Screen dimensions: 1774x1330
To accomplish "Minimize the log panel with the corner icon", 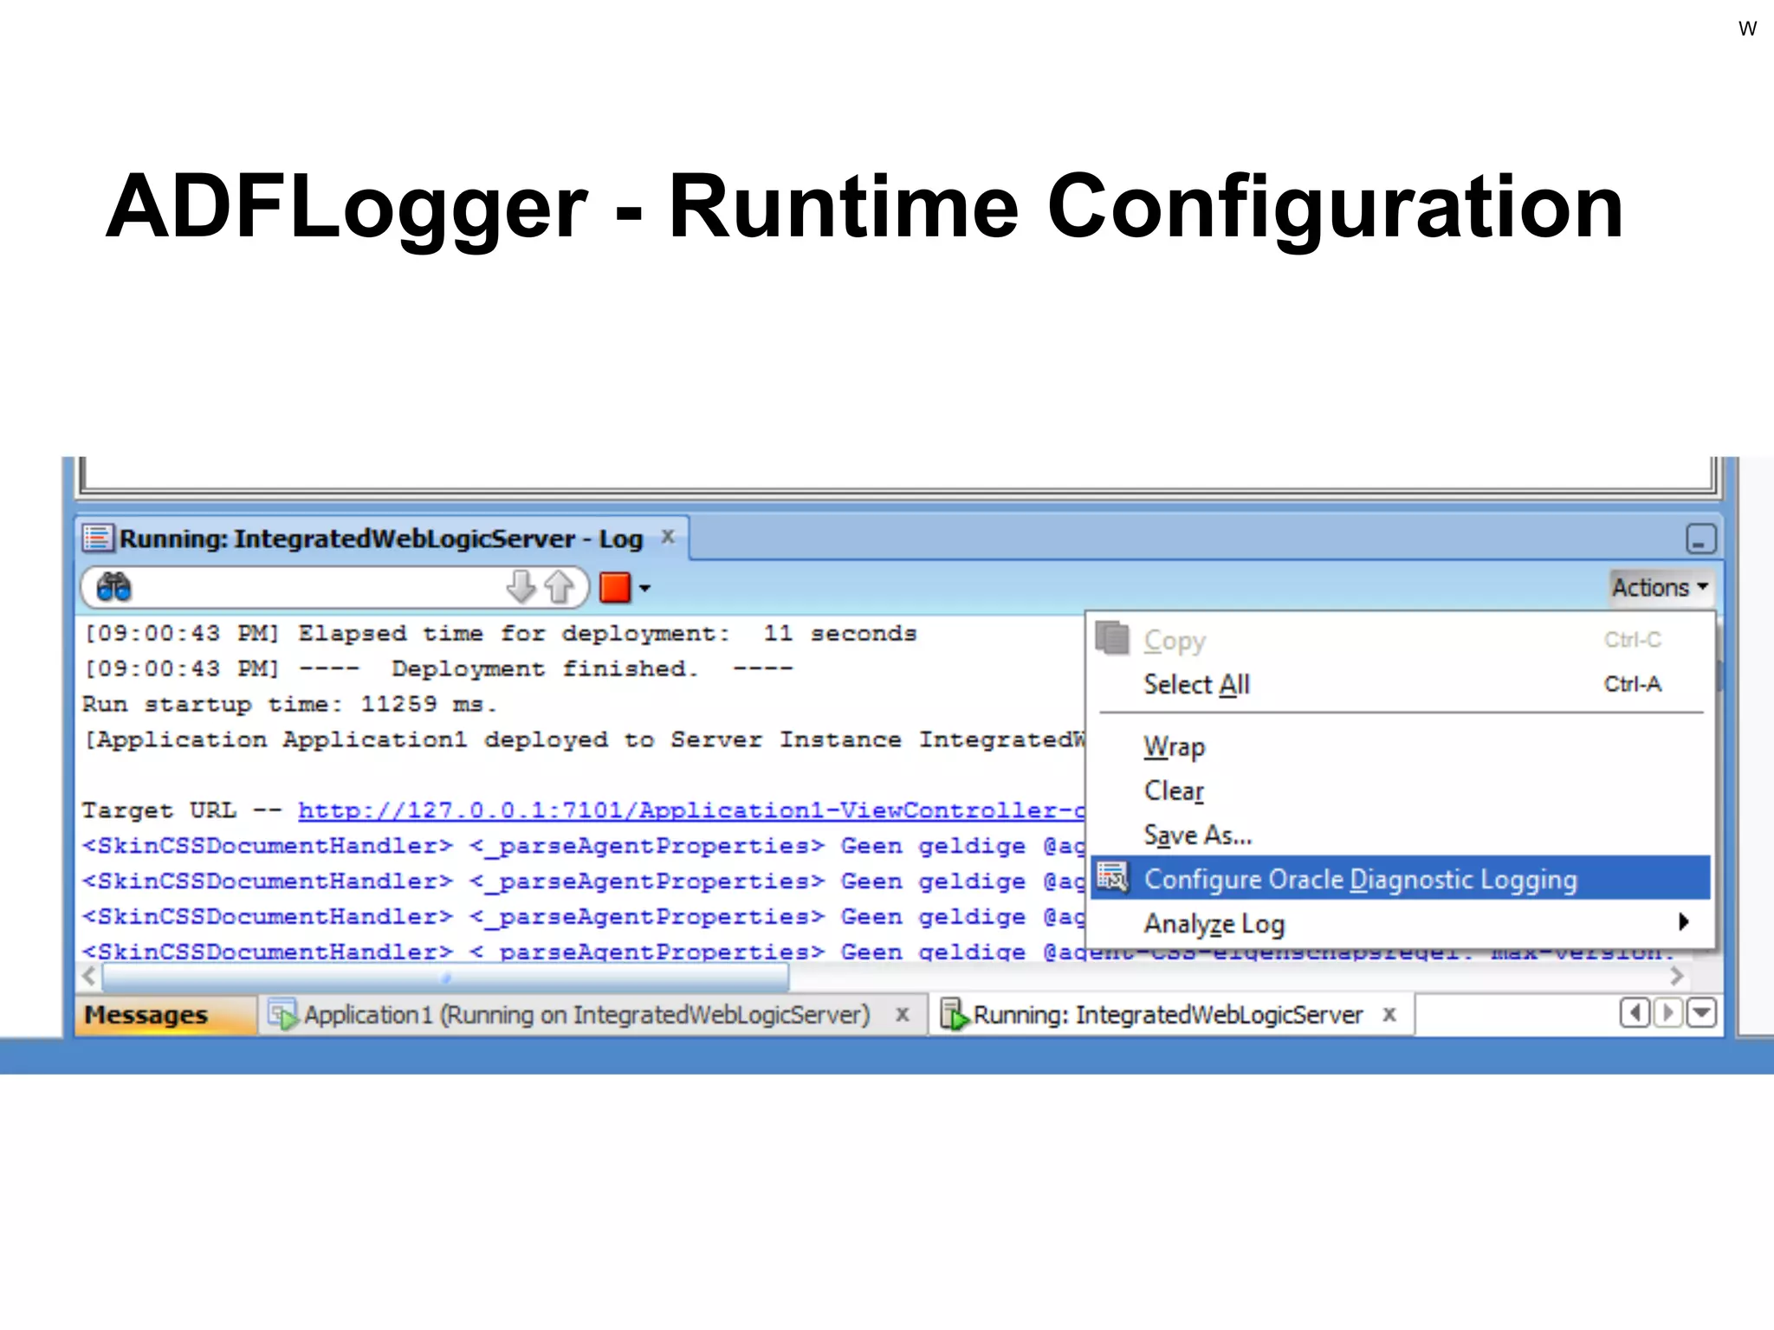I will (x=1700, y=539).
